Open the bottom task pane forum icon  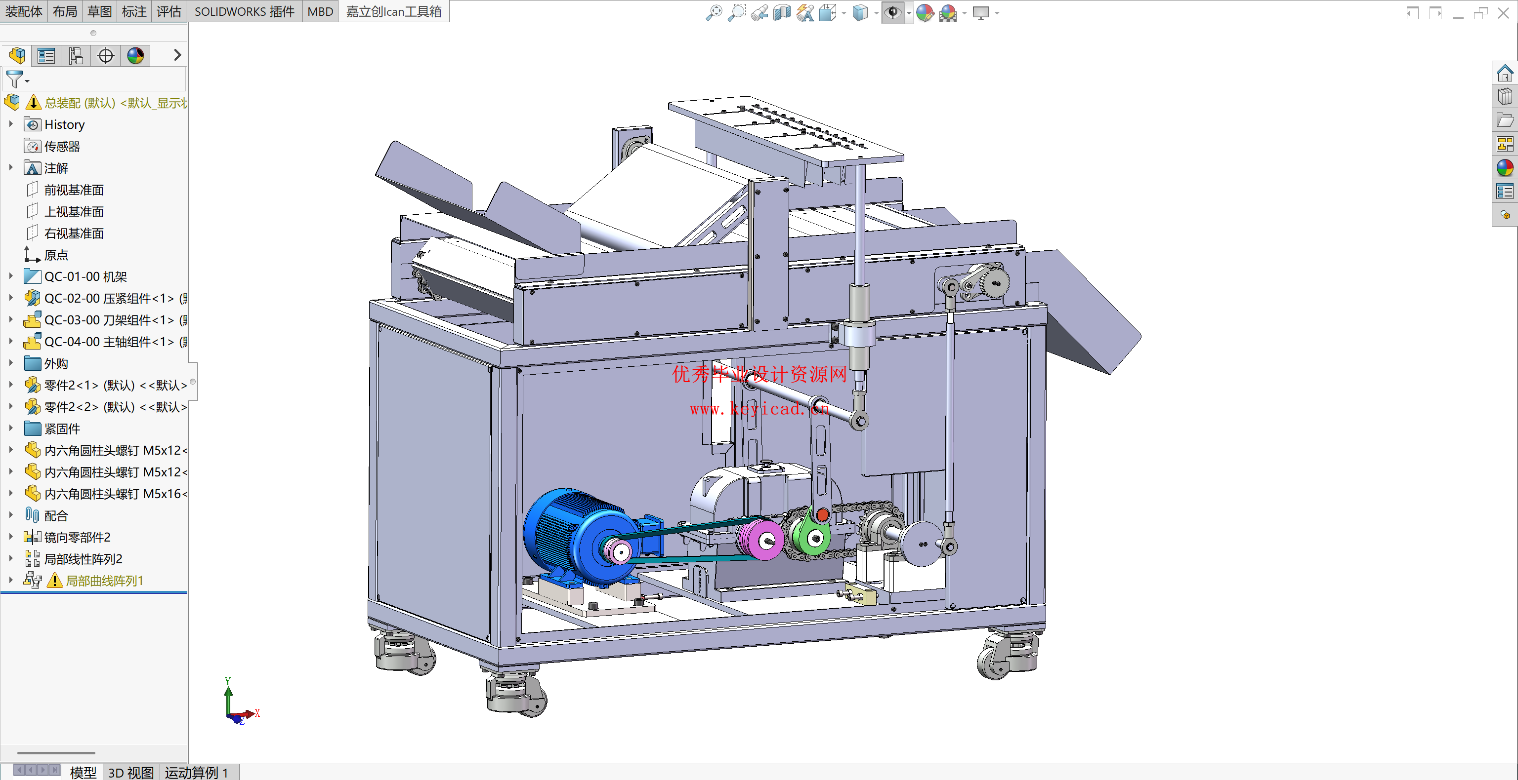click(1505, 215)
